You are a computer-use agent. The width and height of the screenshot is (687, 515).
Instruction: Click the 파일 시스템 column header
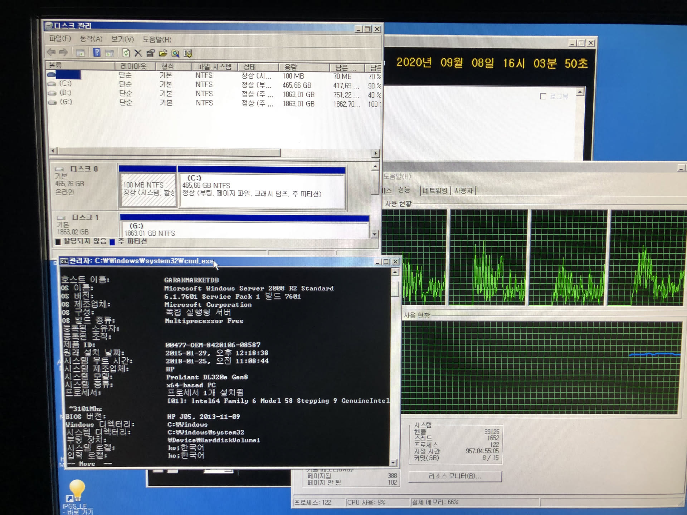214,67
